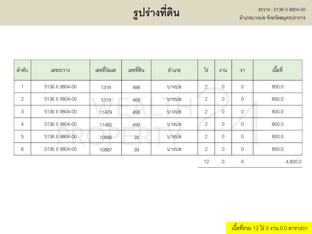Click the ลำดับ column header

pos(22,70)
